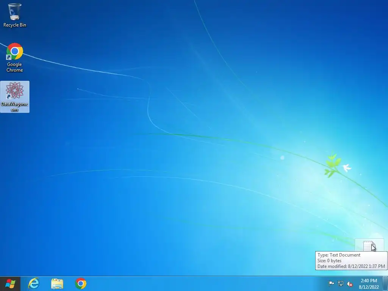
Task: Click the DataWagon.com label text
Action: (15, 106)
